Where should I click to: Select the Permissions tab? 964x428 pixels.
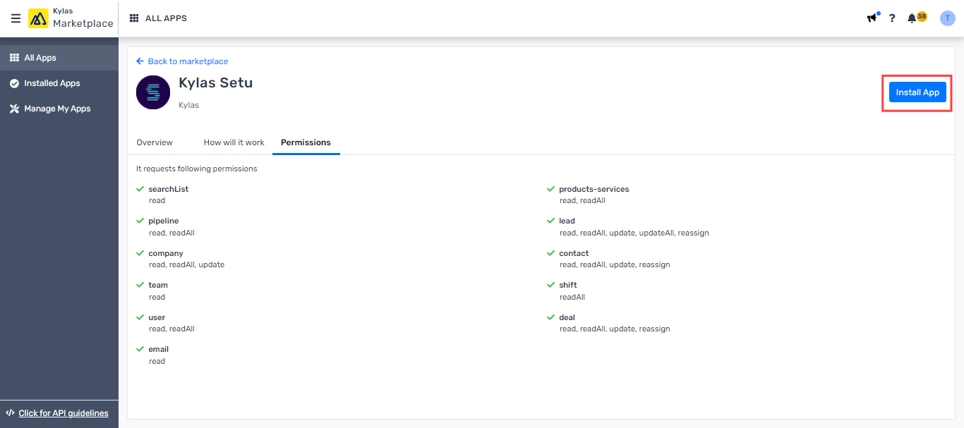point(306,142)
